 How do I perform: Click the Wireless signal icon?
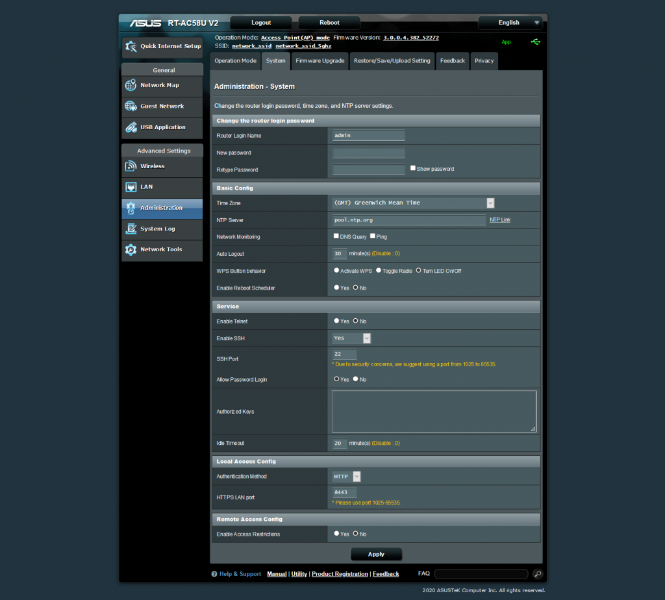131,166
